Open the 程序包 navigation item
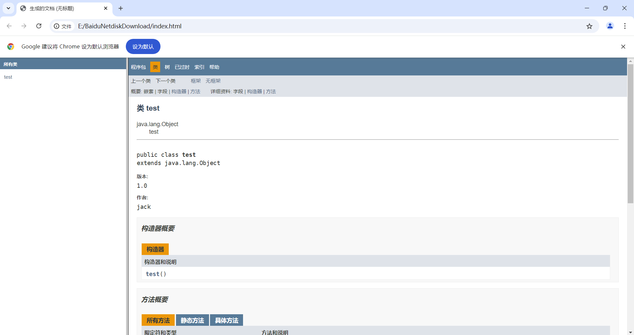The width and height of the screenshot is (634, 335). (138, 67)
